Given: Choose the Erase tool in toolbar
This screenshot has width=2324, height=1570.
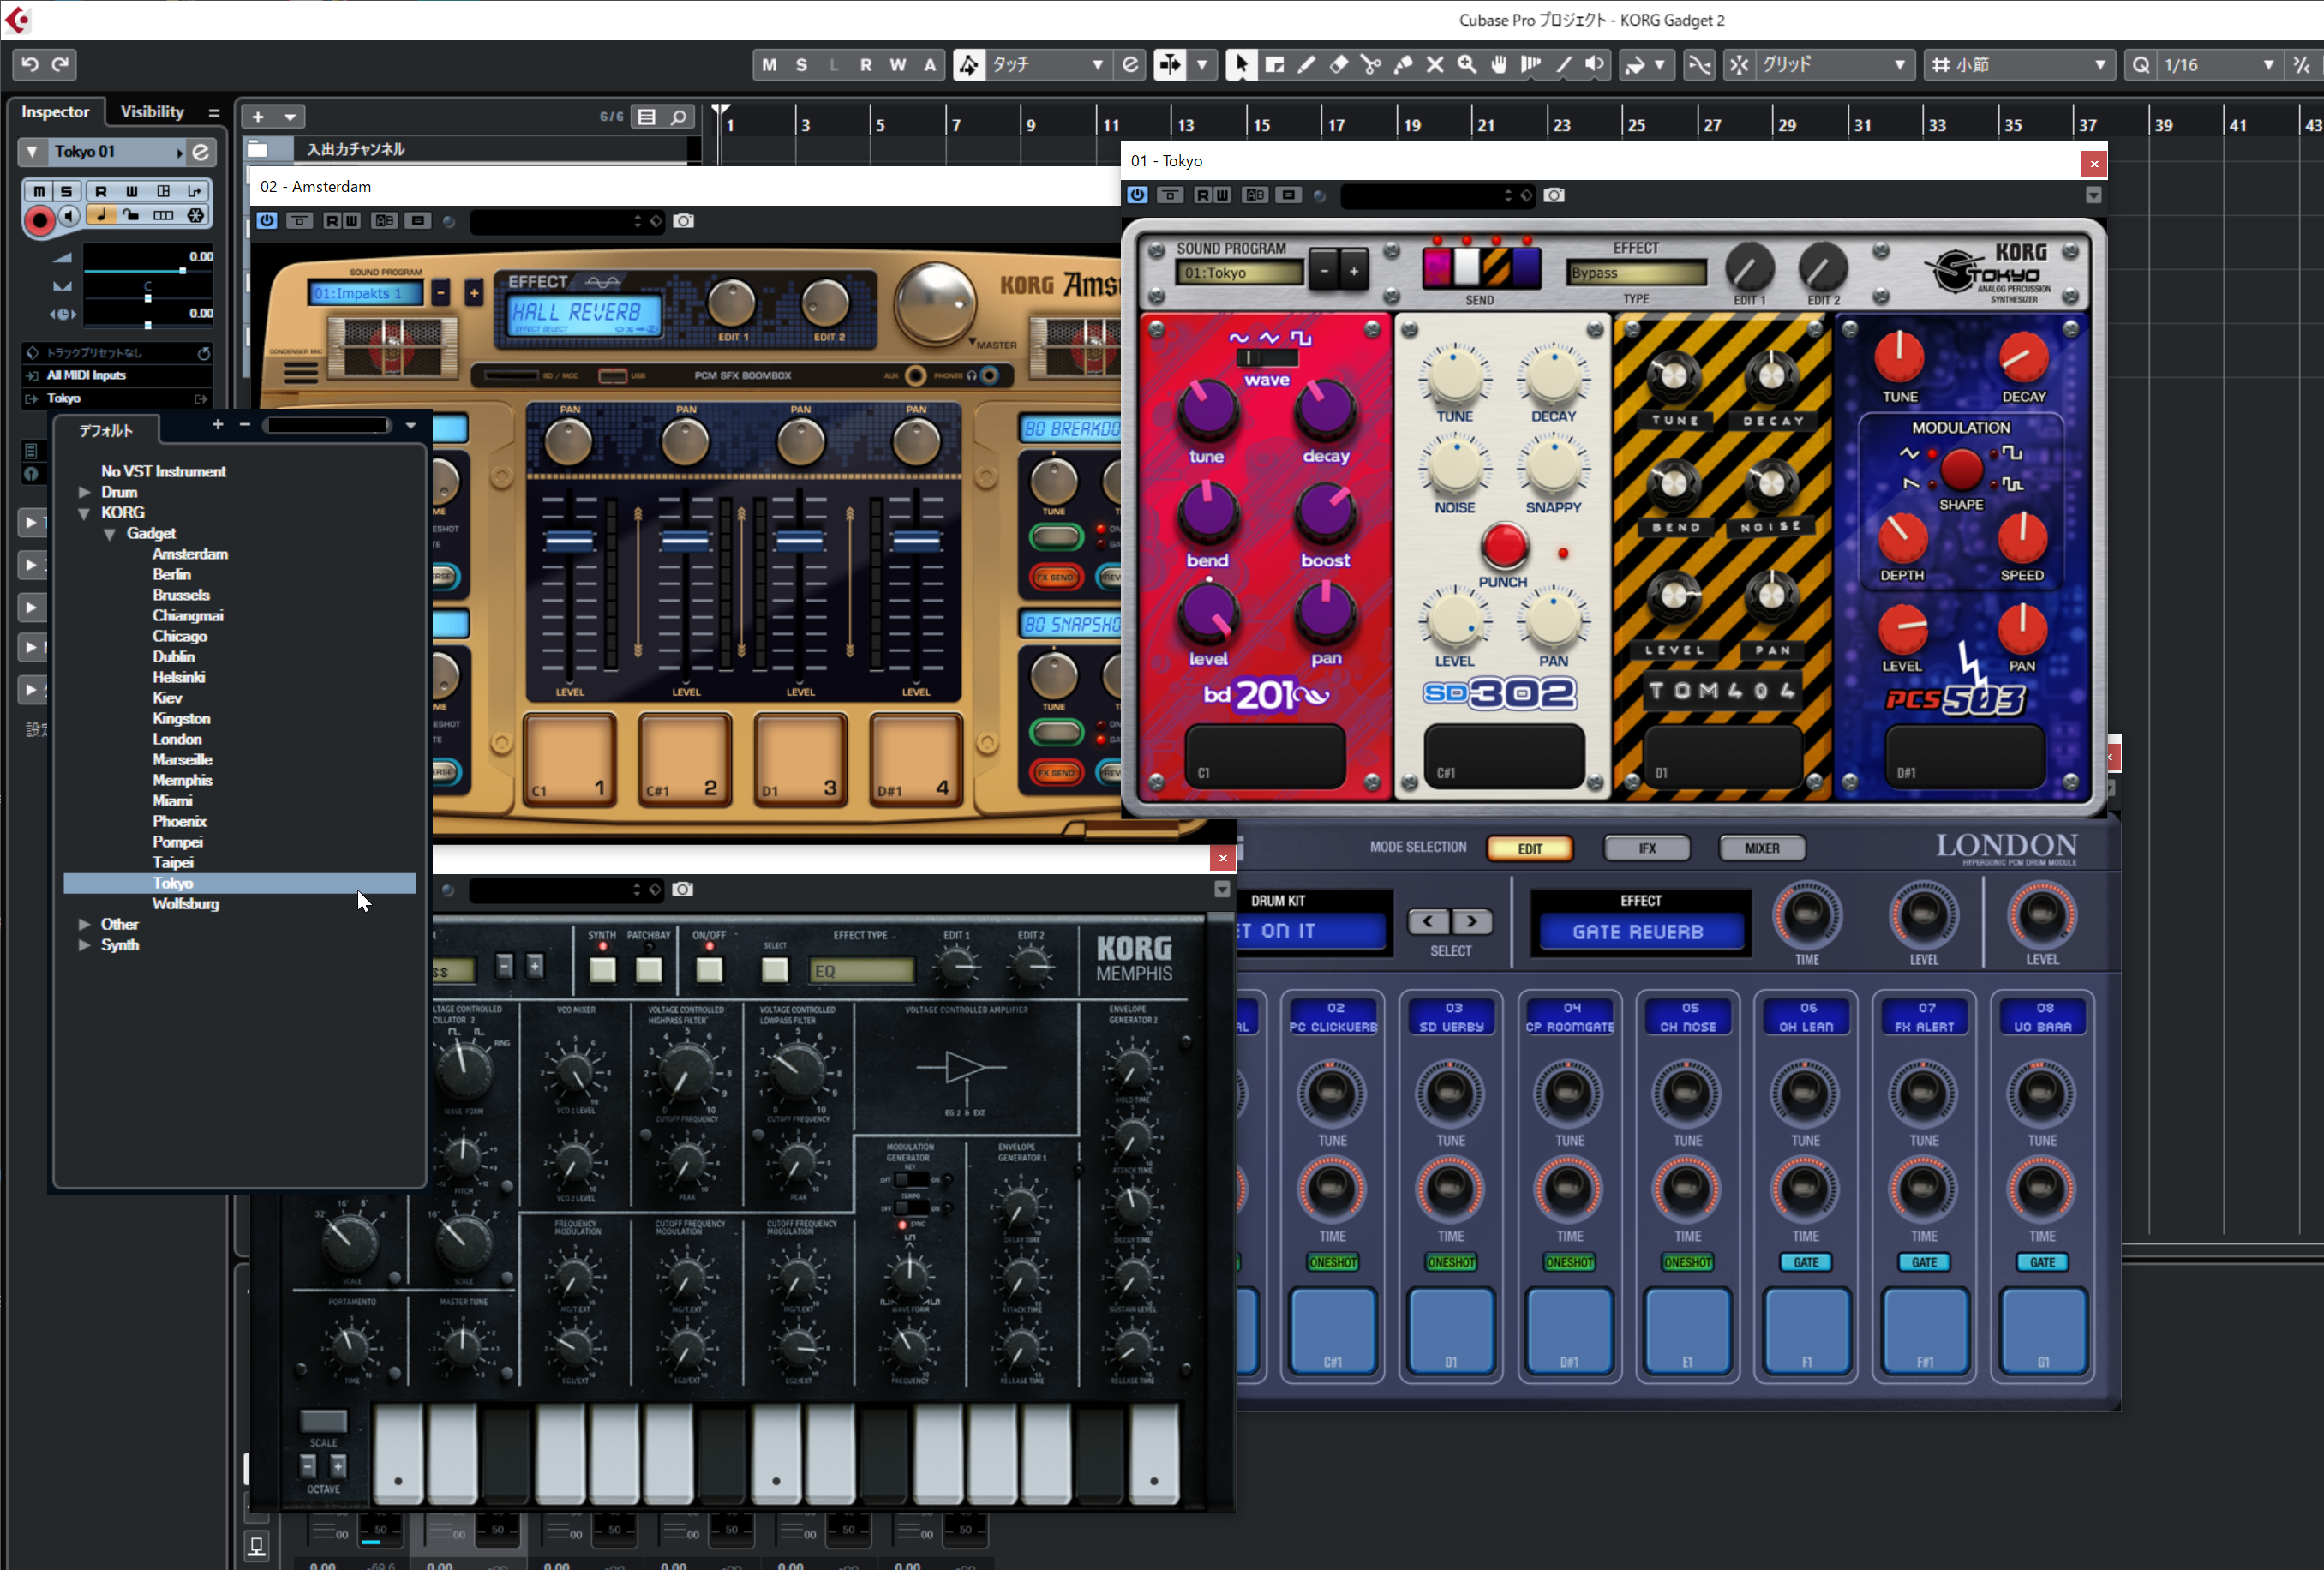Looking at the screenshot, I should (1338, 65).
